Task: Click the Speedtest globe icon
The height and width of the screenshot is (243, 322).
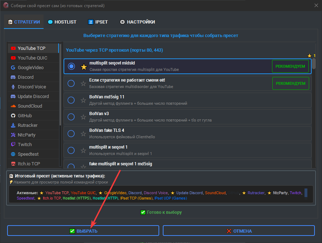Action: point(13,154)
